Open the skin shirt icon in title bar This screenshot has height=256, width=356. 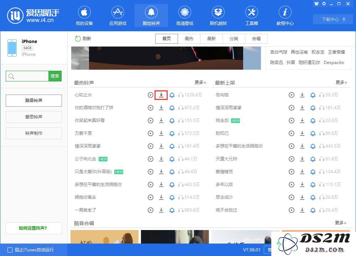[316, 4]
